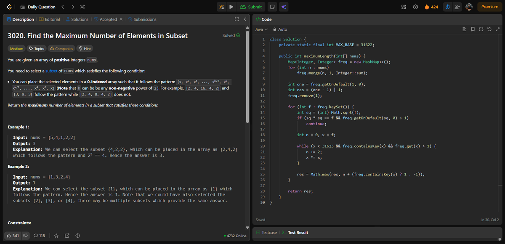Select the Code panel header

[264, 19]
